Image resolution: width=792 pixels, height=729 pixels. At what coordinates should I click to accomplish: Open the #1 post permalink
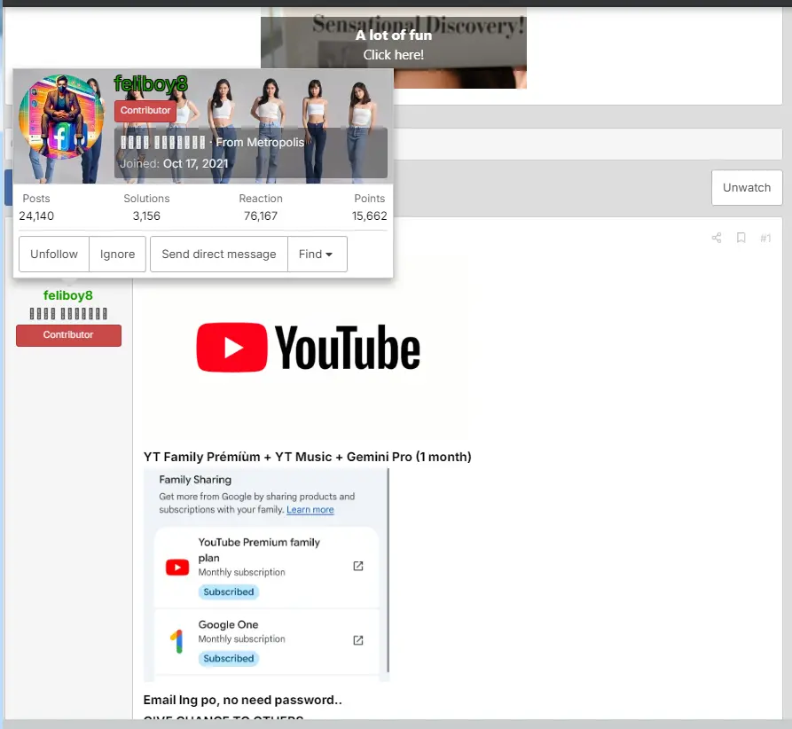tap(765, 238)
